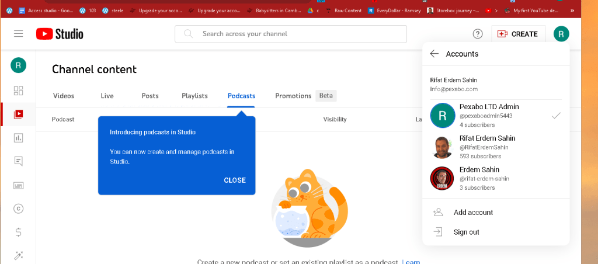Switch to the Playlists tab
This screenshot has height=264, width=598.
pyautogui.click(x=194, y=96)
